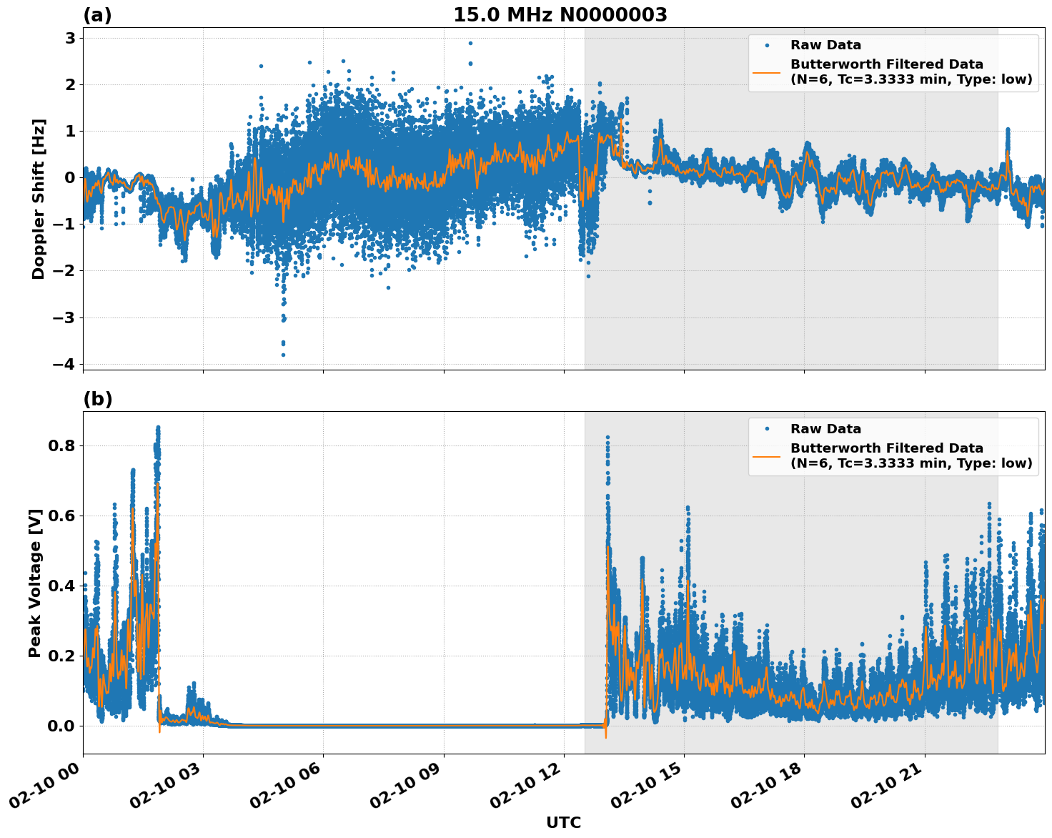Screen dimensions: 1052x838
Task: Click the blue Raw Data marker in bottom legend
Action: (x=766, y=429)
